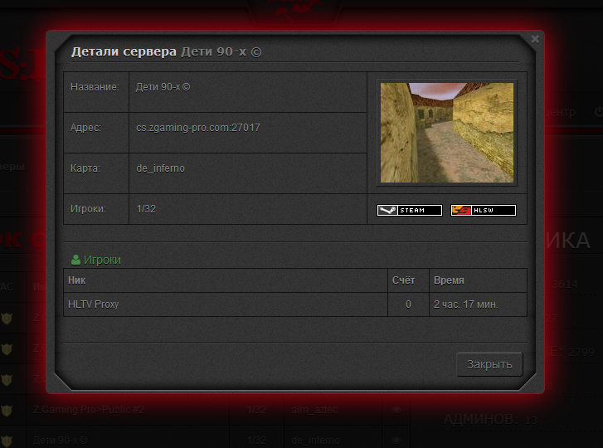The image size is (603, 448).
Task: Click the Steam connect badge
Action: click(x=410, y=211)
